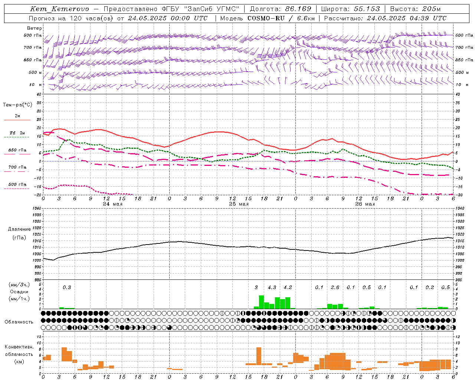
Task: Click the '0.3' precipitation total value
Action: tap(67, 288)
